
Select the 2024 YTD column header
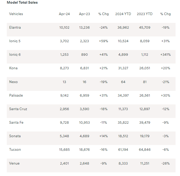[x=123, y=14]
